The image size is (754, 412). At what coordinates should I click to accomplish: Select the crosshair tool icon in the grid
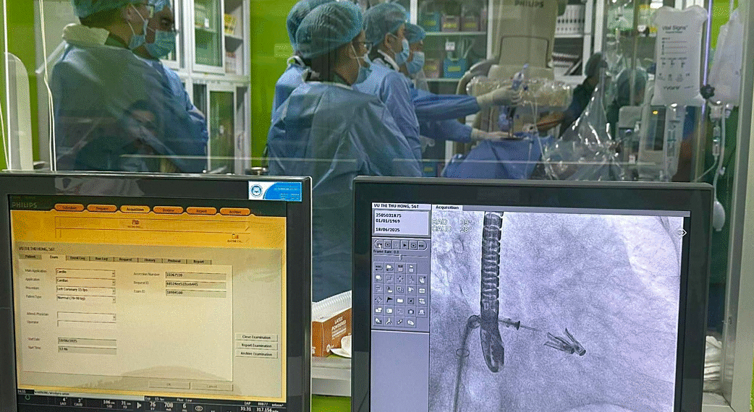[399, 278]
